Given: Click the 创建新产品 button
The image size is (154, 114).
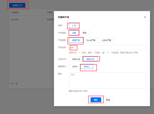Looking at the screenshot, I should (x=17, y=5).
